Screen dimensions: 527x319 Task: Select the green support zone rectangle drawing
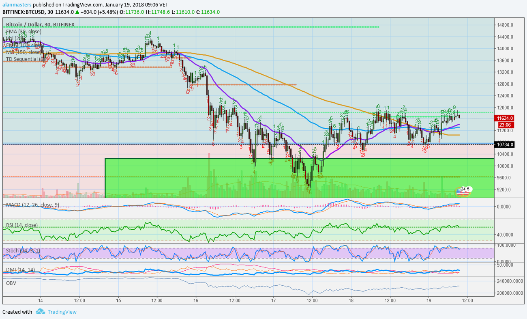299,178
